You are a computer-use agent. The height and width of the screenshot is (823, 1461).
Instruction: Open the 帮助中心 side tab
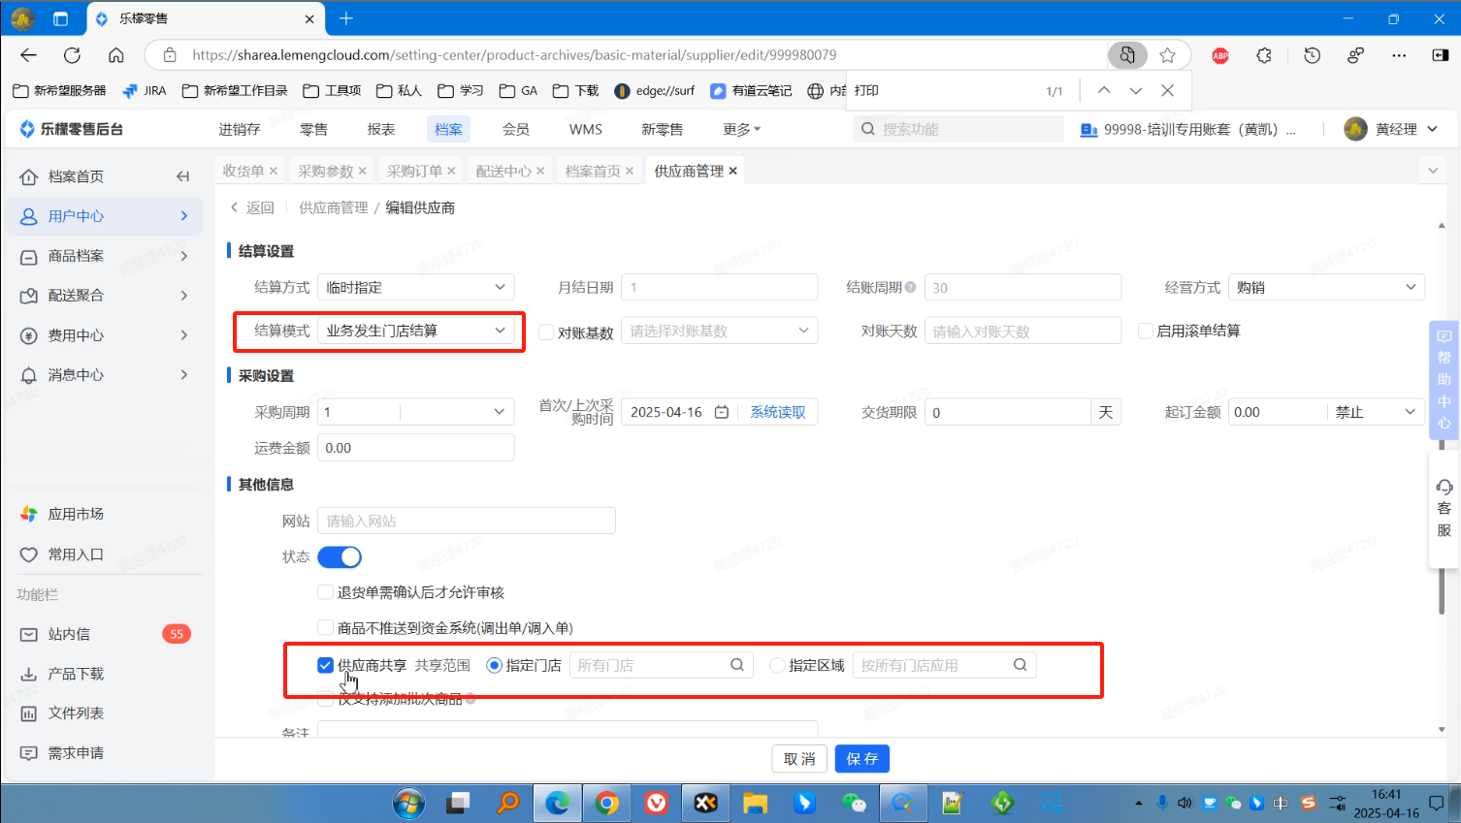pyautogui.click(x=1445, y=379)
